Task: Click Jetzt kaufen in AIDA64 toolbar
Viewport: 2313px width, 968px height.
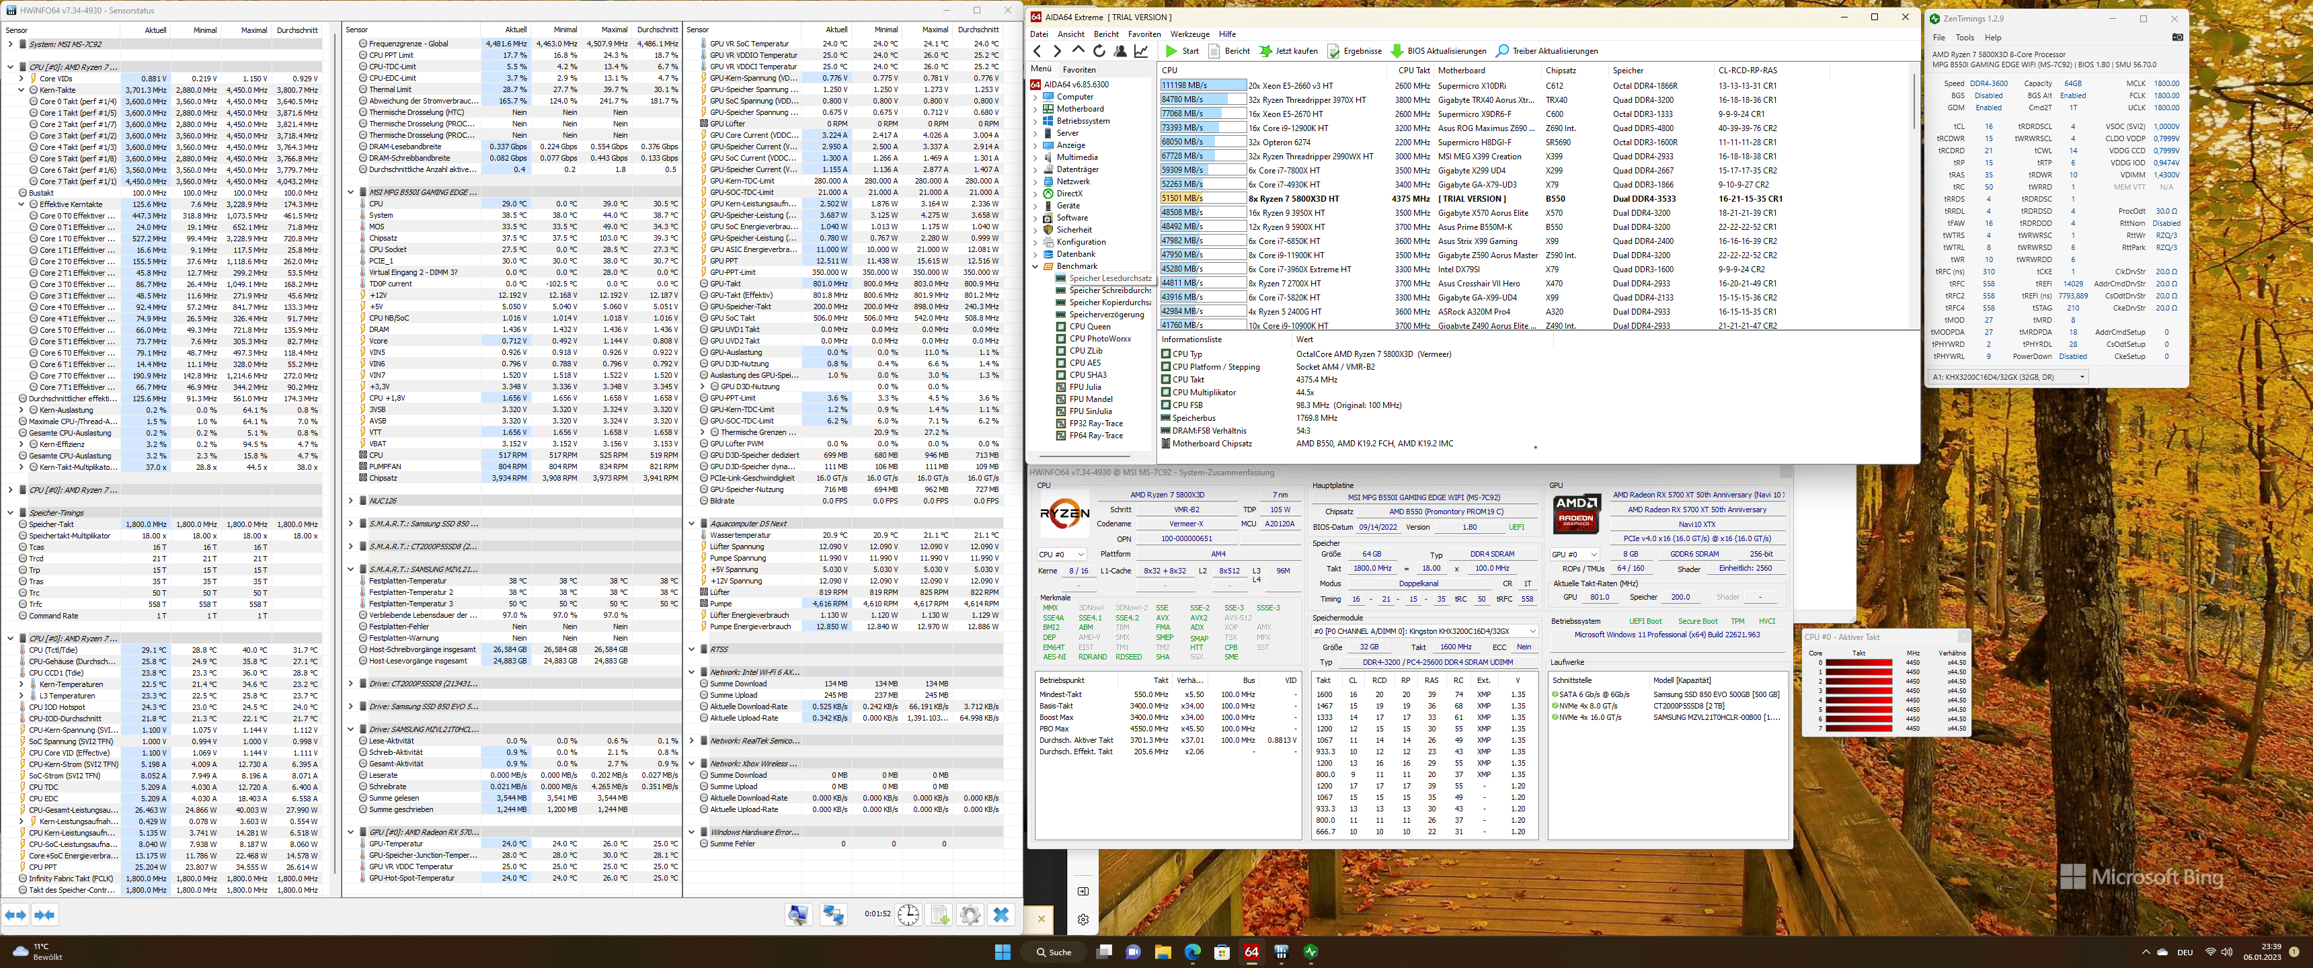Action: click(1288, 51)
